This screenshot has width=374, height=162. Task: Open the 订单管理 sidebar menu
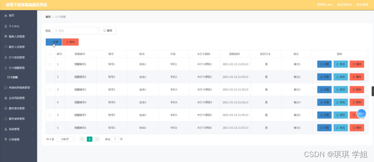pos(19,140)
